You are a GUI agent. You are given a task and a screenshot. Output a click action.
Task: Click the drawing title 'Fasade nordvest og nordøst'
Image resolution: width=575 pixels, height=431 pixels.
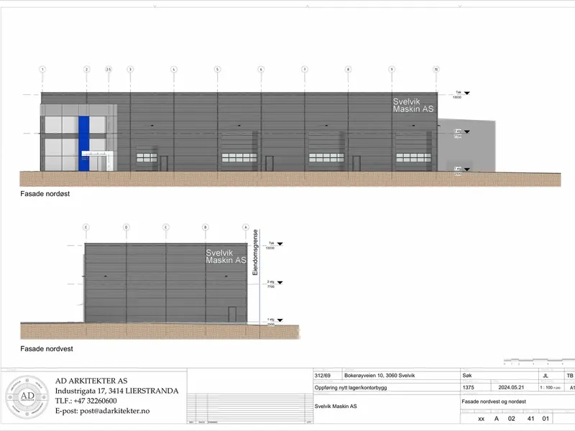494,402
